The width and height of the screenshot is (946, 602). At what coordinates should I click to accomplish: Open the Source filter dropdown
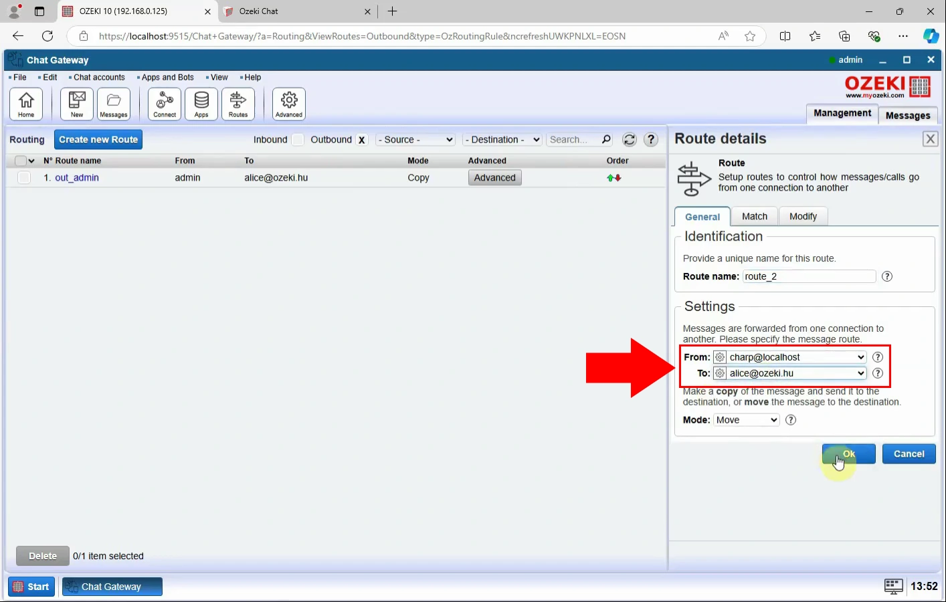tap(415, 140)
